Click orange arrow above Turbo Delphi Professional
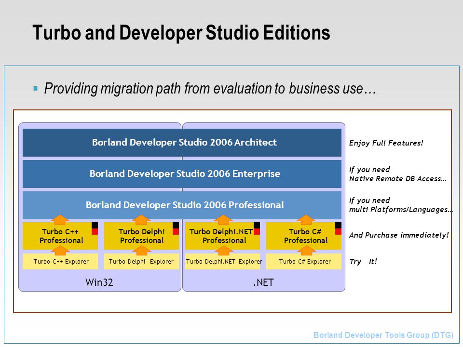This screenshot has width=463, height=347. [141, 220]
